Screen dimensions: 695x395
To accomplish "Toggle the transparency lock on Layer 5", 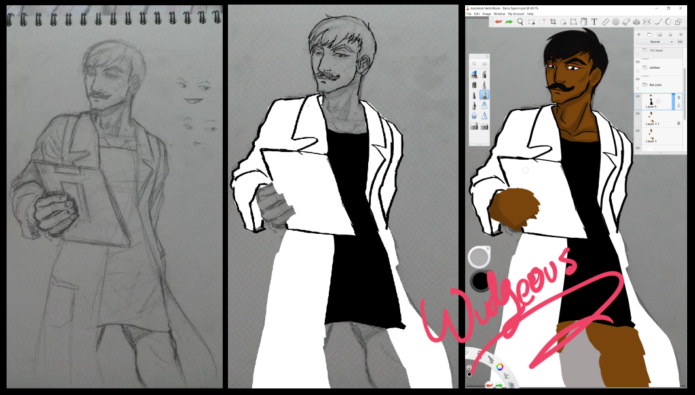I will click(x=679, y=105).
